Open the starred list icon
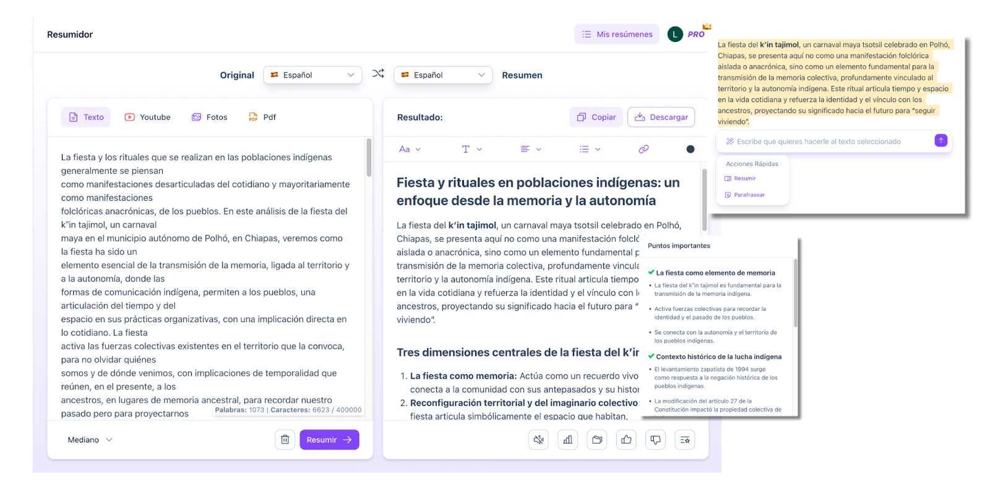This screenshot has width=990, height=490. [x=685, y=440]
